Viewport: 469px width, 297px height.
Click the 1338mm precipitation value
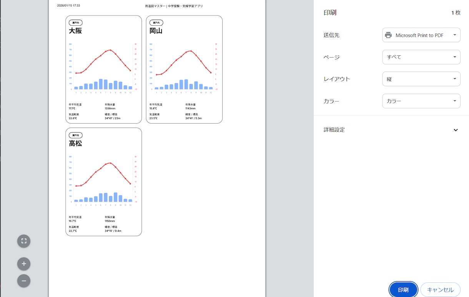[x=110, y=109]
